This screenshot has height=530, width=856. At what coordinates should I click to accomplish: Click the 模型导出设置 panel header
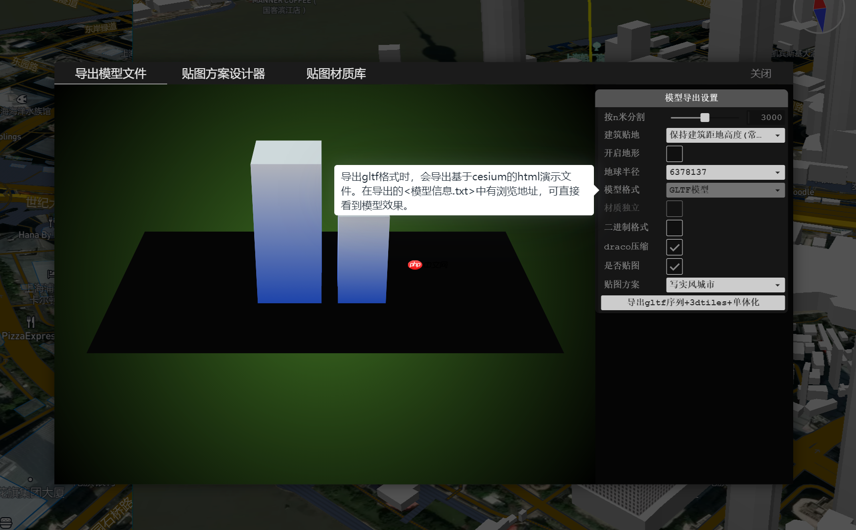(x=691, y=98)
